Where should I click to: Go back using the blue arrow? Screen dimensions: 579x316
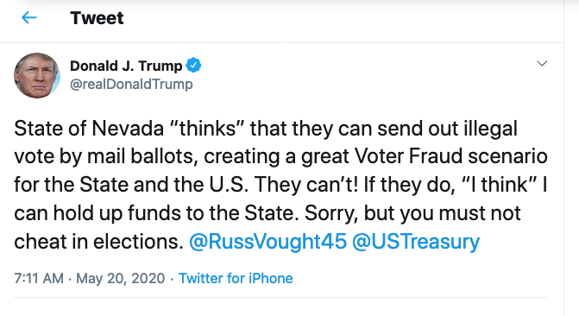tap(29, 17)
